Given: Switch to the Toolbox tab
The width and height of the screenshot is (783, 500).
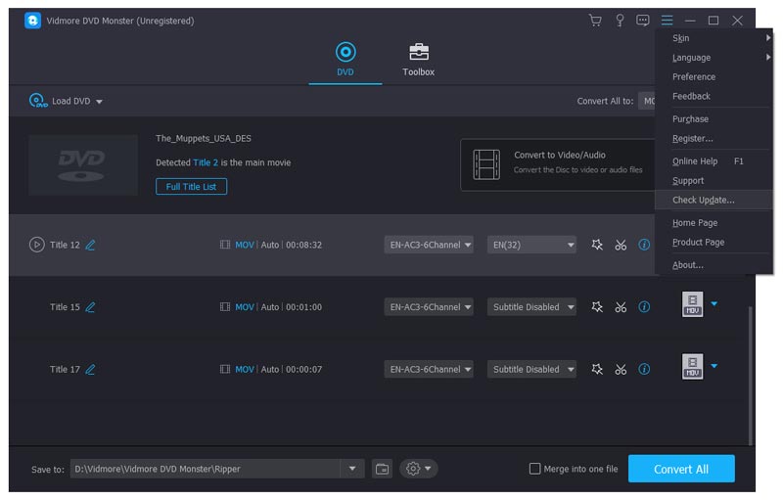Looking at the screenshot, I should click(419, 60).
